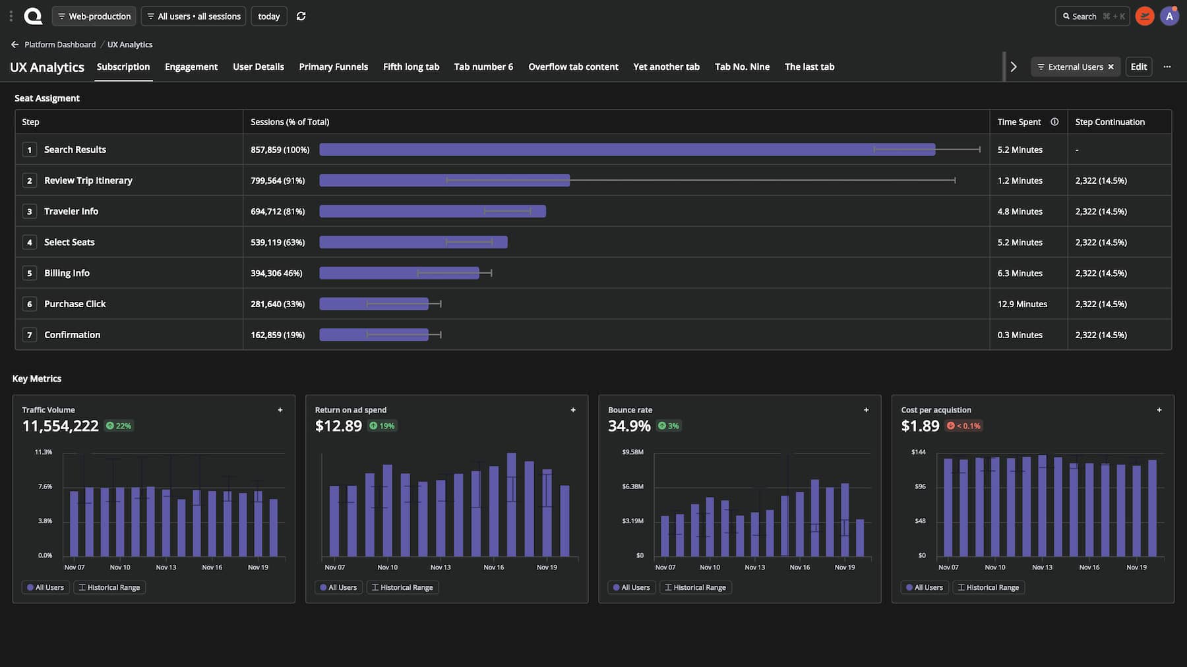Click the app logo icon

tap(33, 16)
